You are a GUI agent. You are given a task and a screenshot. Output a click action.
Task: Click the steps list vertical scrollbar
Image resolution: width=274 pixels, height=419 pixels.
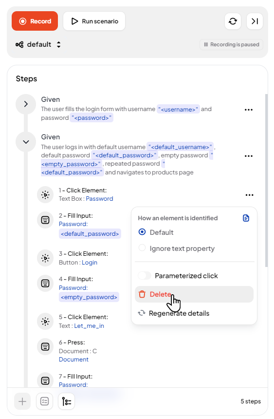(266, 180)
